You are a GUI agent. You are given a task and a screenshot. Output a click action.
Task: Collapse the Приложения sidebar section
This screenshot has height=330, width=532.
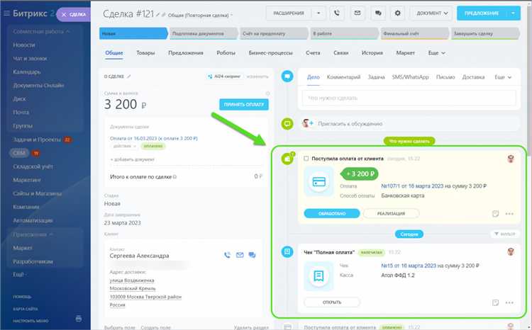(33, 234)
